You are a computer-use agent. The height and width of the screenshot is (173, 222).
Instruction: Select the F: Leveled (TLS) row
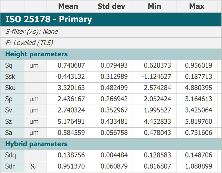pos(111,43)
